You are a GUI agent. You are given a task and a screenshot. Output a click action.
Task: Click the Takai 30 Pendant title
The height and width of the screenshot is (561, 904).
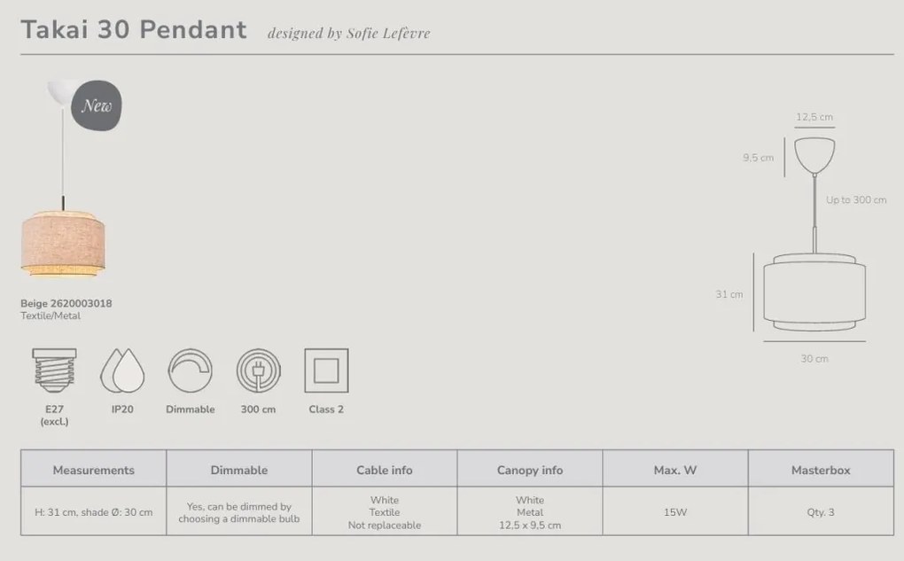[x=134, y=30]
